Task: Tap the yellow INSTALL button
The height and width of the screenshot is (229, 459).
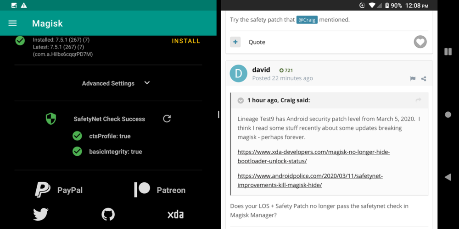Action: [x=186, y=41]
